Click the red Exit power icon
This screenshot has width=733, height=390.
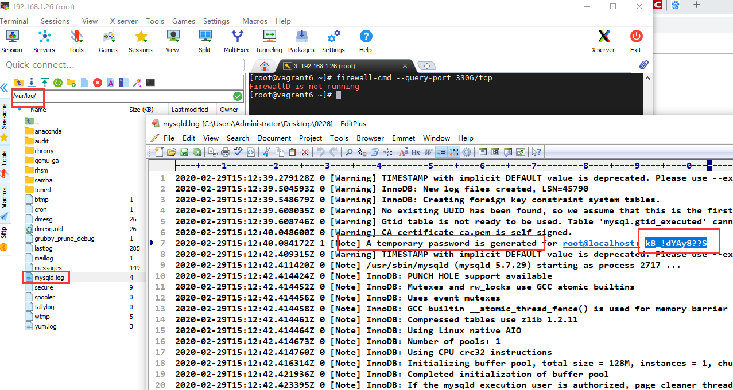[636, 41]
